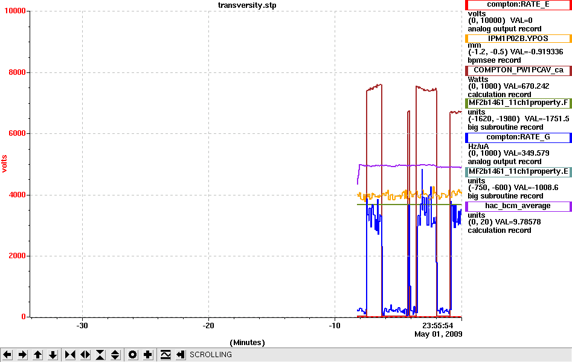The height and width of the screenshot is (362, 572).
Task: Click the -10 x-axis tick label
Action: click(335, 326)
